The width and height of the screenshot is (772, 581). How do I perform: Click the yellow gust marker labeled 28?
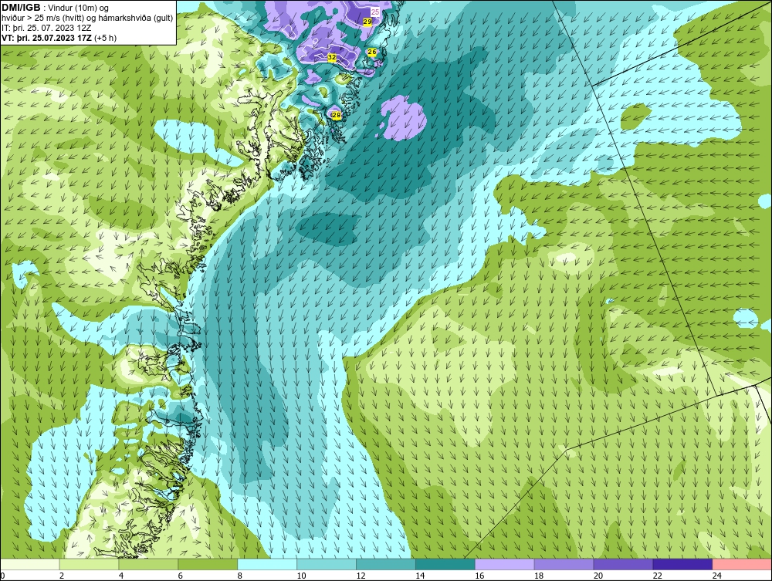[337, 115]
